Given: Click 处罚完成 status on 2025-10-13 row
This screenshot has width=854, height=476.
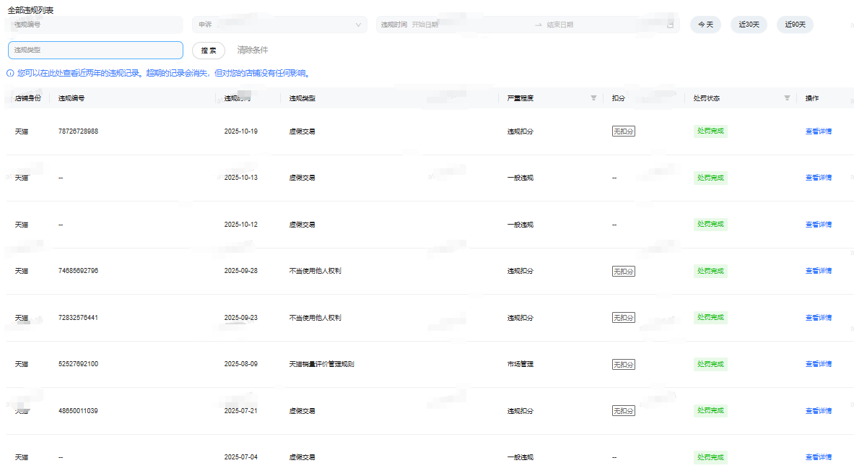Looking at the screenshot, I should [x=710, y=178].
